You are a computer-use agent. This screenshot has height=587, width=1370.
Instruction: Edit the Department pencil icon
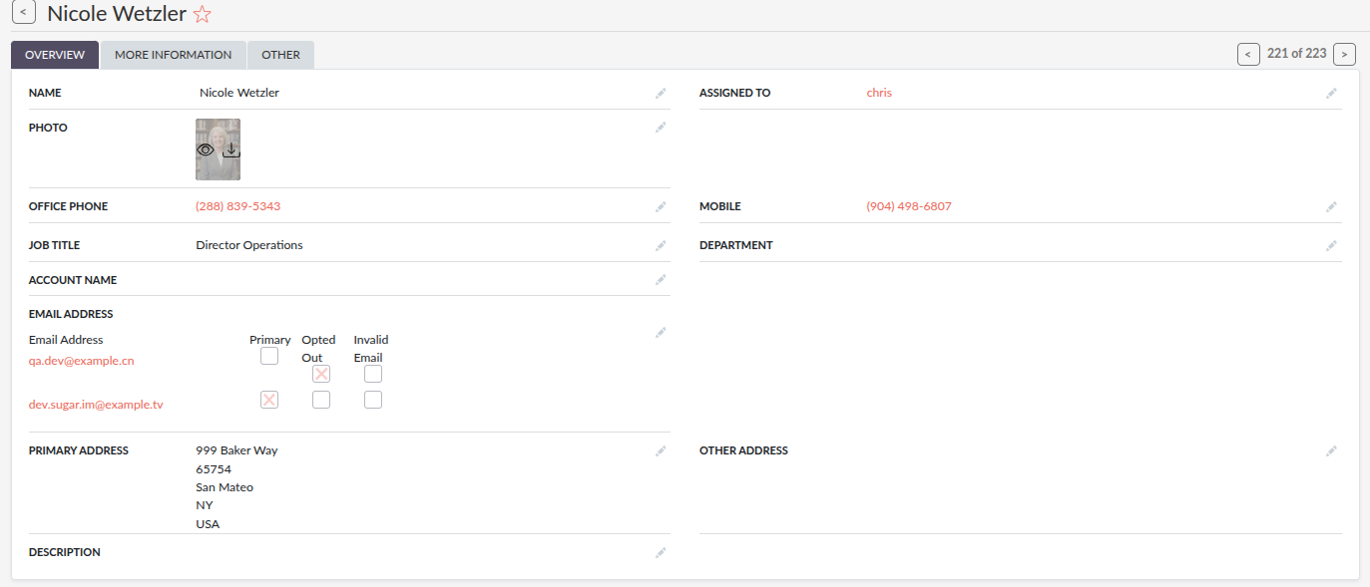point(1331,245)
